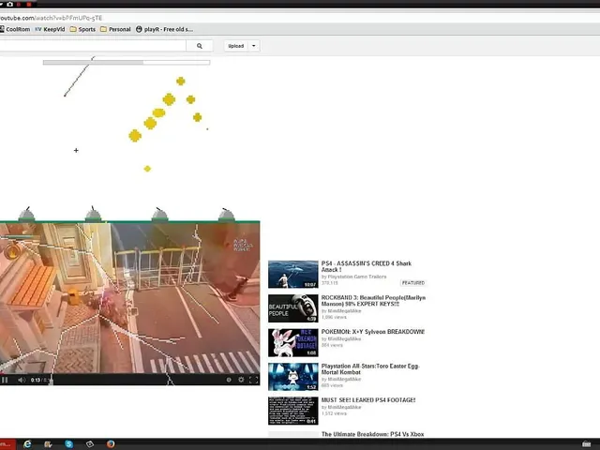Viewport: 600px width, 450px height.
Task: Open the Leaked PS4 Footage thumbnail
Action: pos(293,411)
